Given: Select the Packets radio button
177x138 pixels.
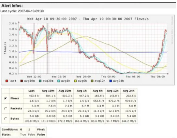Looking at the screenshot, I should pyautogui.click(x=5, y=108).
